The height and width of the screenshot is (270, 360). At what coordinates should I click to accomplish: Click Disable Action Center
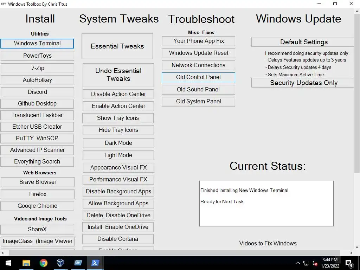(118, 94)
